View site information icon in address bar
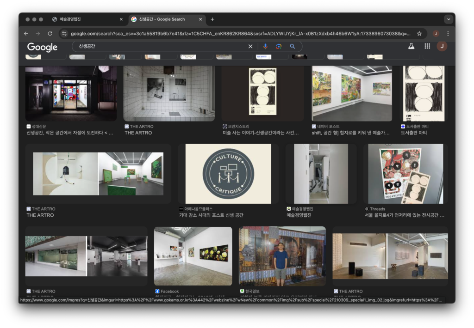 click(x=64, y=34)
